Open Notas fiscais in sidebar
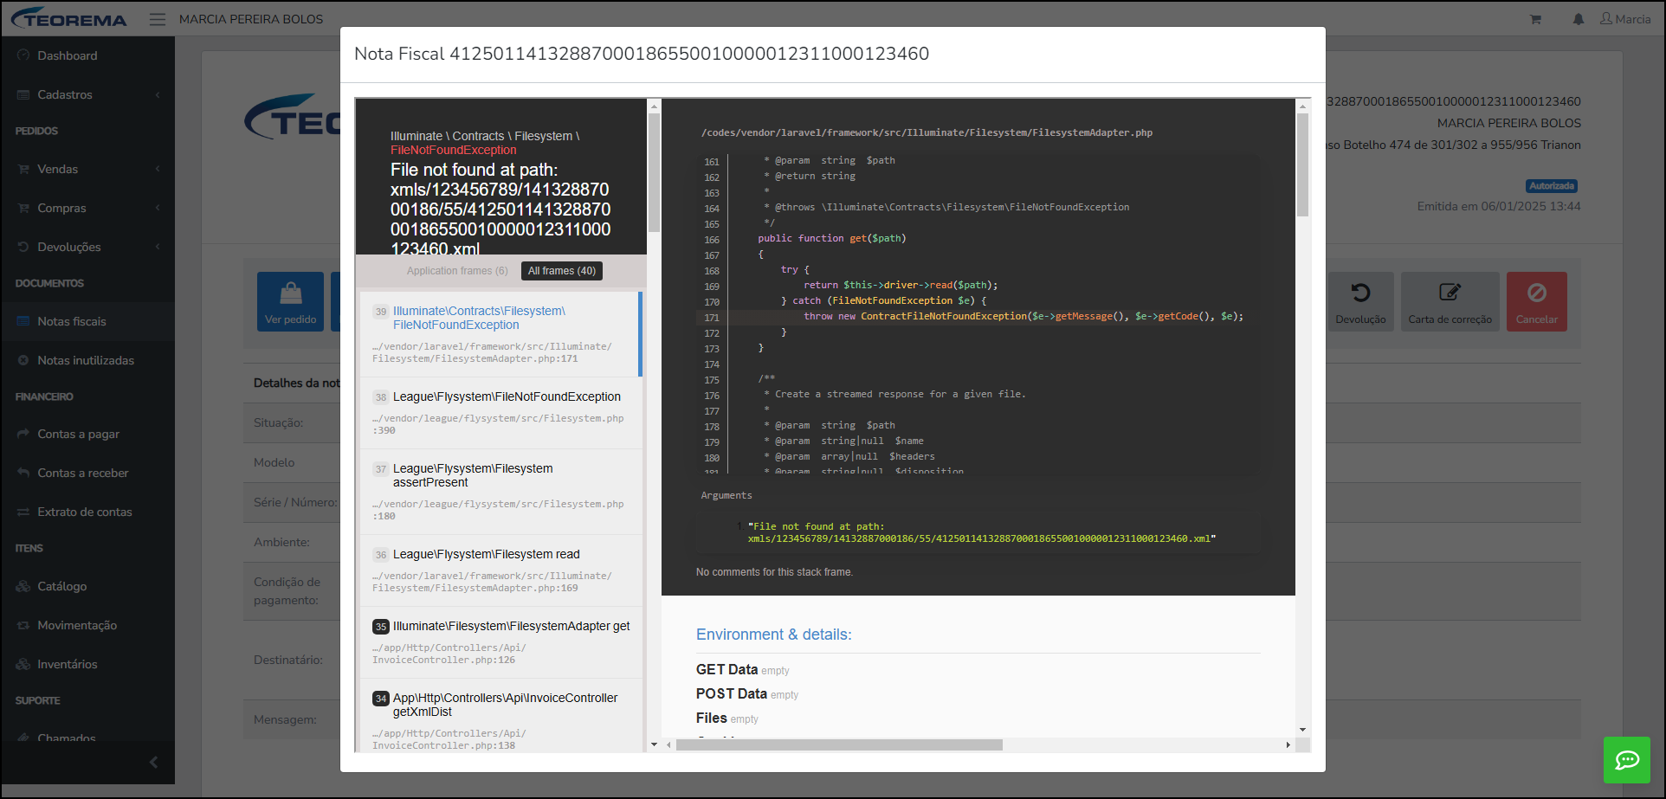This screenshot has height=799, width=1666. coord(87,321)
